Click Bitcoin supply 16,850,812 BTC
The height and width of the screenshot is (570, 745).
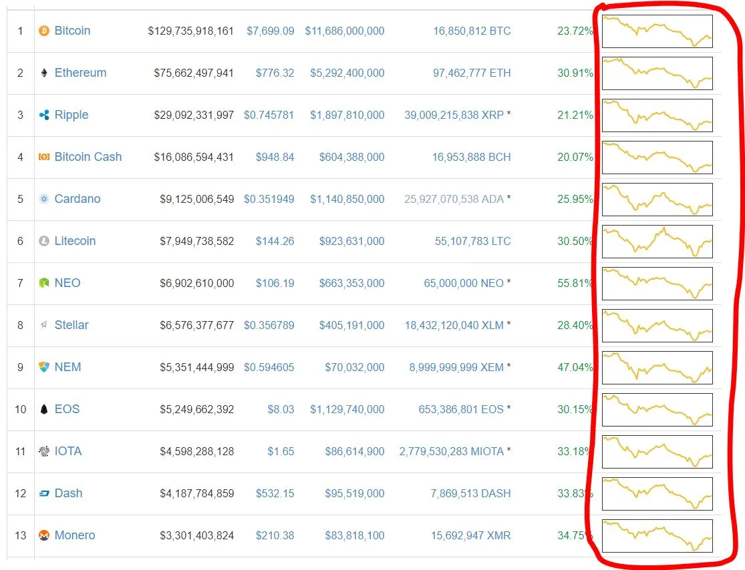472,31
